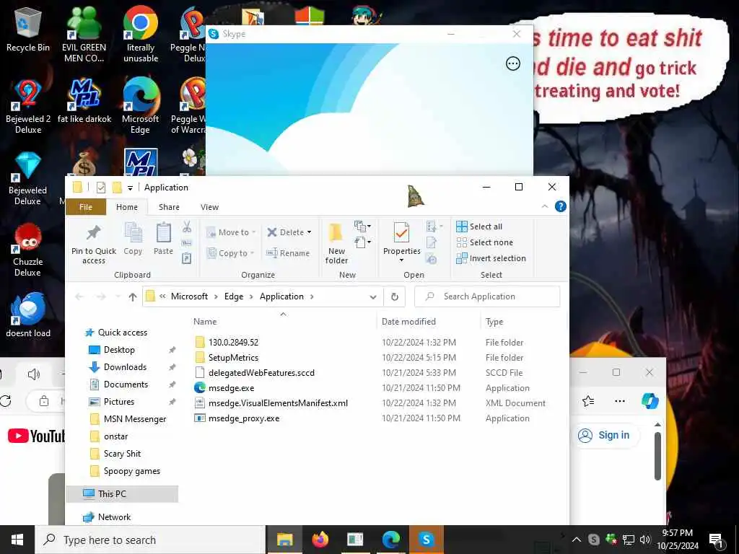This screenshot has height=554, width=739.
Task: Click Skype icon in the taskbar
Action: [x=426, y=540]
